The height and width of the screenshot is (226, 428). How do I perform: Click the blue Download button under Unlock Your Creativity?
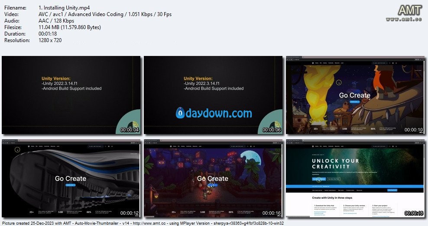pos(319,179)
